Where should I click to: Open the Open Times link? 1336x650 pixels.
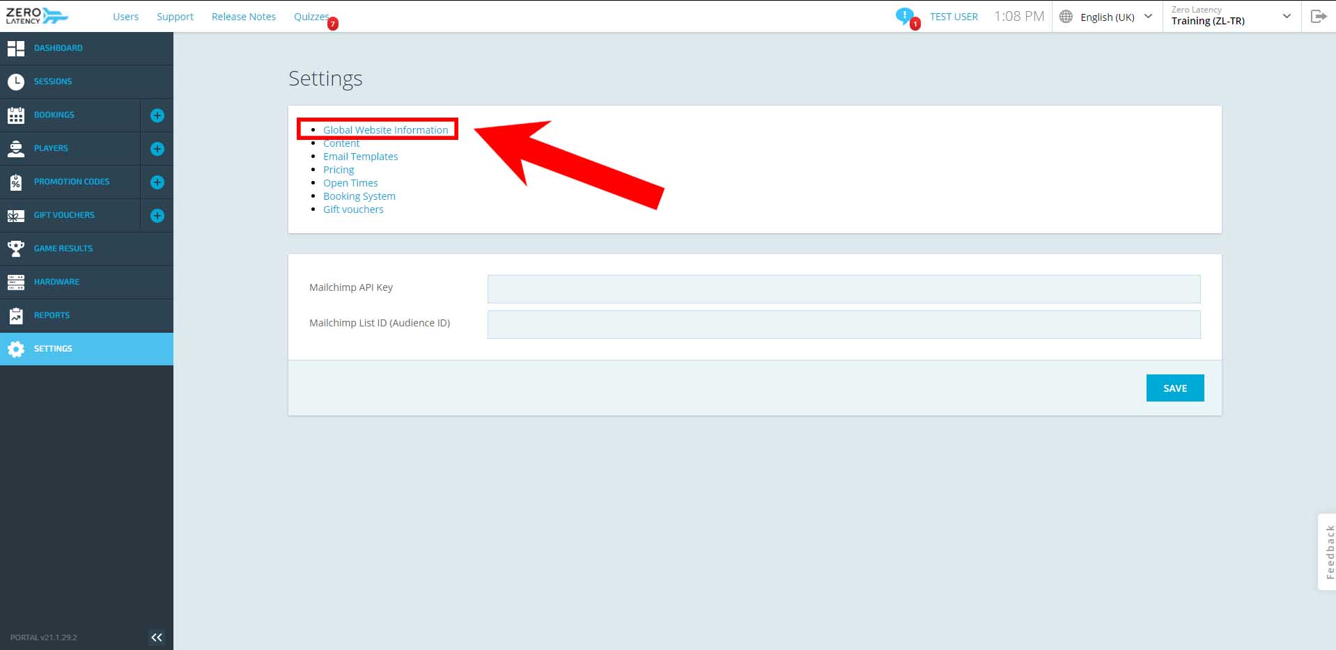click(x=350, y=183)
